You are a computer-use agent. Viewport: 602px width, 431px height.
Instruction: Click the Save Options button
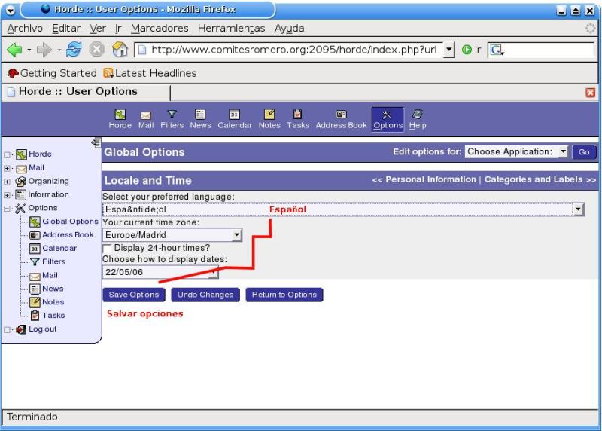pos(133,295)
